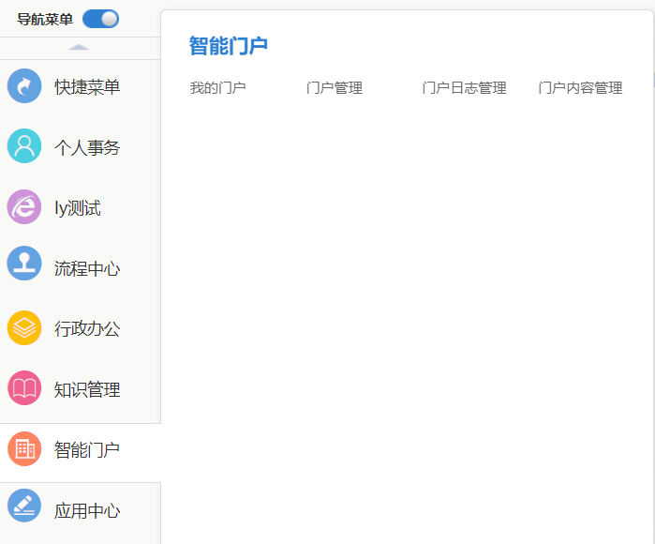Click the ly测试 browser icon
The image size is (655, 544).
pyautogui.click(x=24, y=206)
